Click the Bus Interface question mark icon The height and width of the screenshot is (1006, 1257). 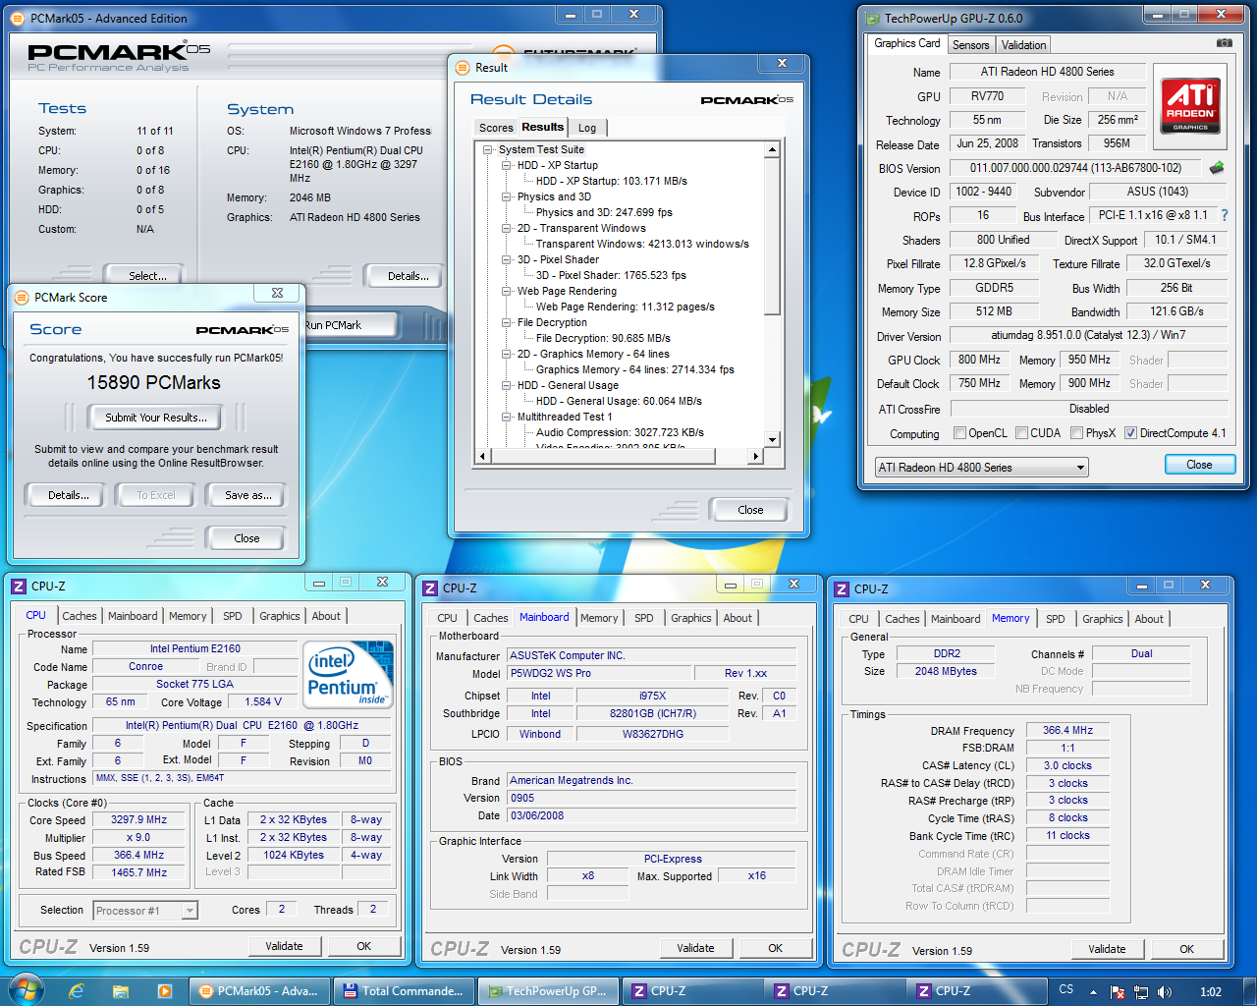tap(1225, 215)
